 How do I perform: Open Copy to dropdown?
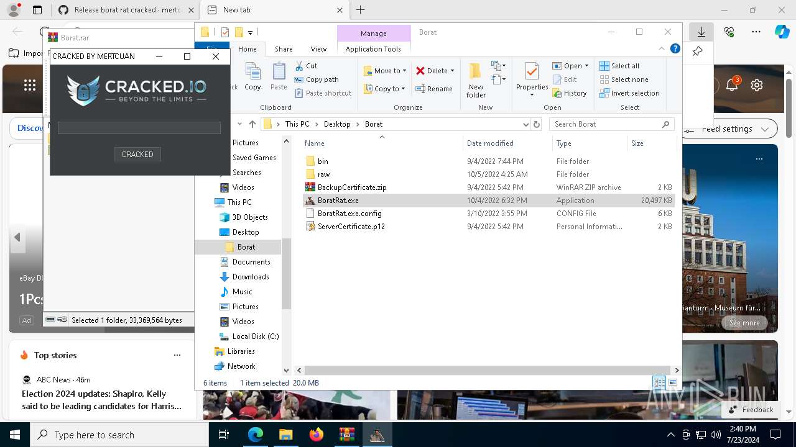pyautogui.click(x=385, y=89)
